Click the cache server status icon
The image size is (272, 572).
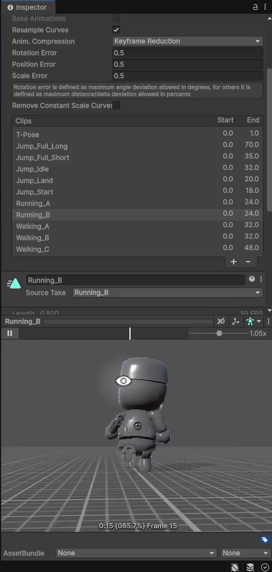coord(250,567)
